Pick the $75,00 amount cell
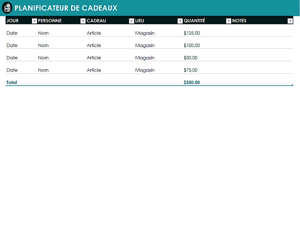The height and width of the screenshot is (231, 300). pos(190,70)
